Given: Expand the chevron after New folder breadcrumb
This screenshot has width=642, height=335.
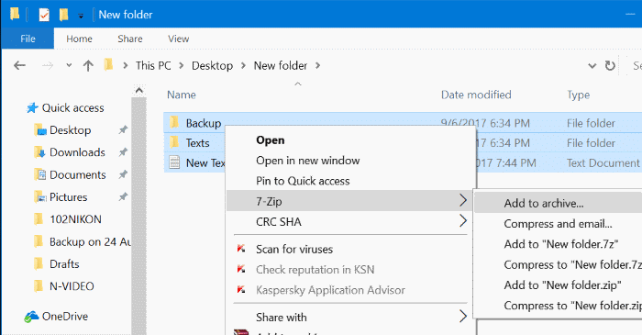Looking at the screenshot, I should tap(317, 65).
